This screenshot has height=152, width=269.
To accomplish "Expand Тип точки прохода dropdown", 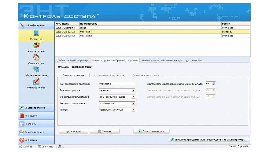I will [x=133, y=90].
